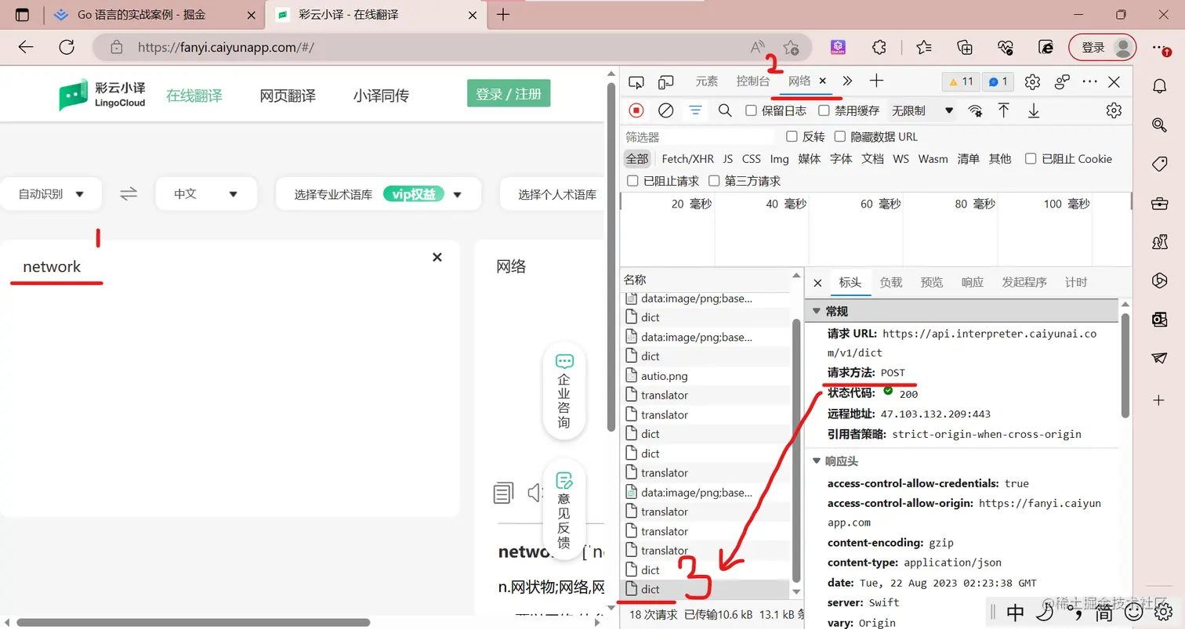
Task: Open network search magnifier
Action: pos(725,110)
